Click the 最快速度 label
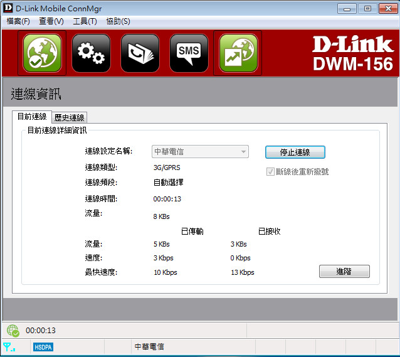400x357 pixels. click(x=102, y=272)
